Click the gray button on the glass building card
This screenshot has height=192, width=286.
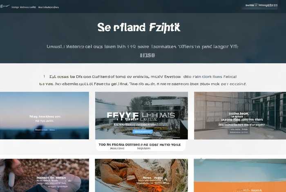239,131
